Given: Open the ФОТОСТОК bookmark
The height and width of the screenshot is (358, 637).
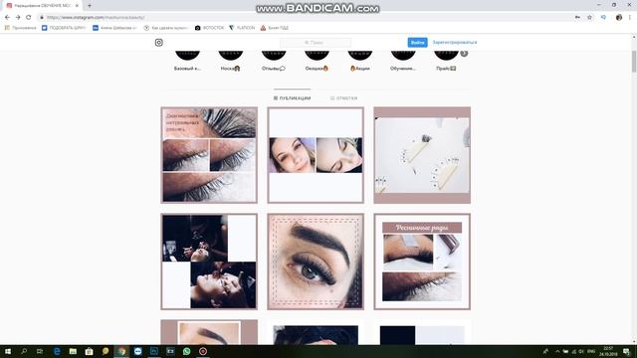Looking at the screenshot, I should click(210, 28).
